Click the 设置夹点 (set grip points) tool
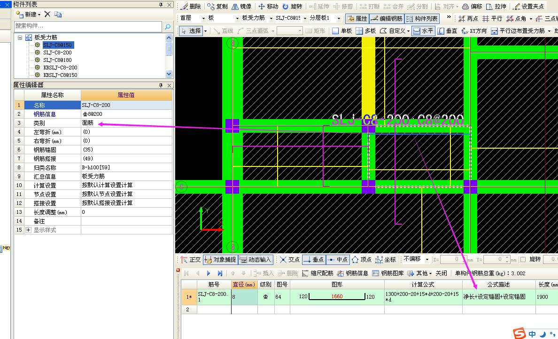 click(x=529, y=7)
